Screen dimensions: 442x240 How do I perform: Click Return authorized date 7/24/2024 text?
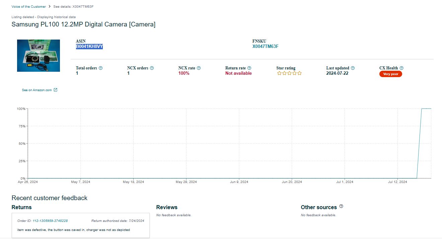118,221
